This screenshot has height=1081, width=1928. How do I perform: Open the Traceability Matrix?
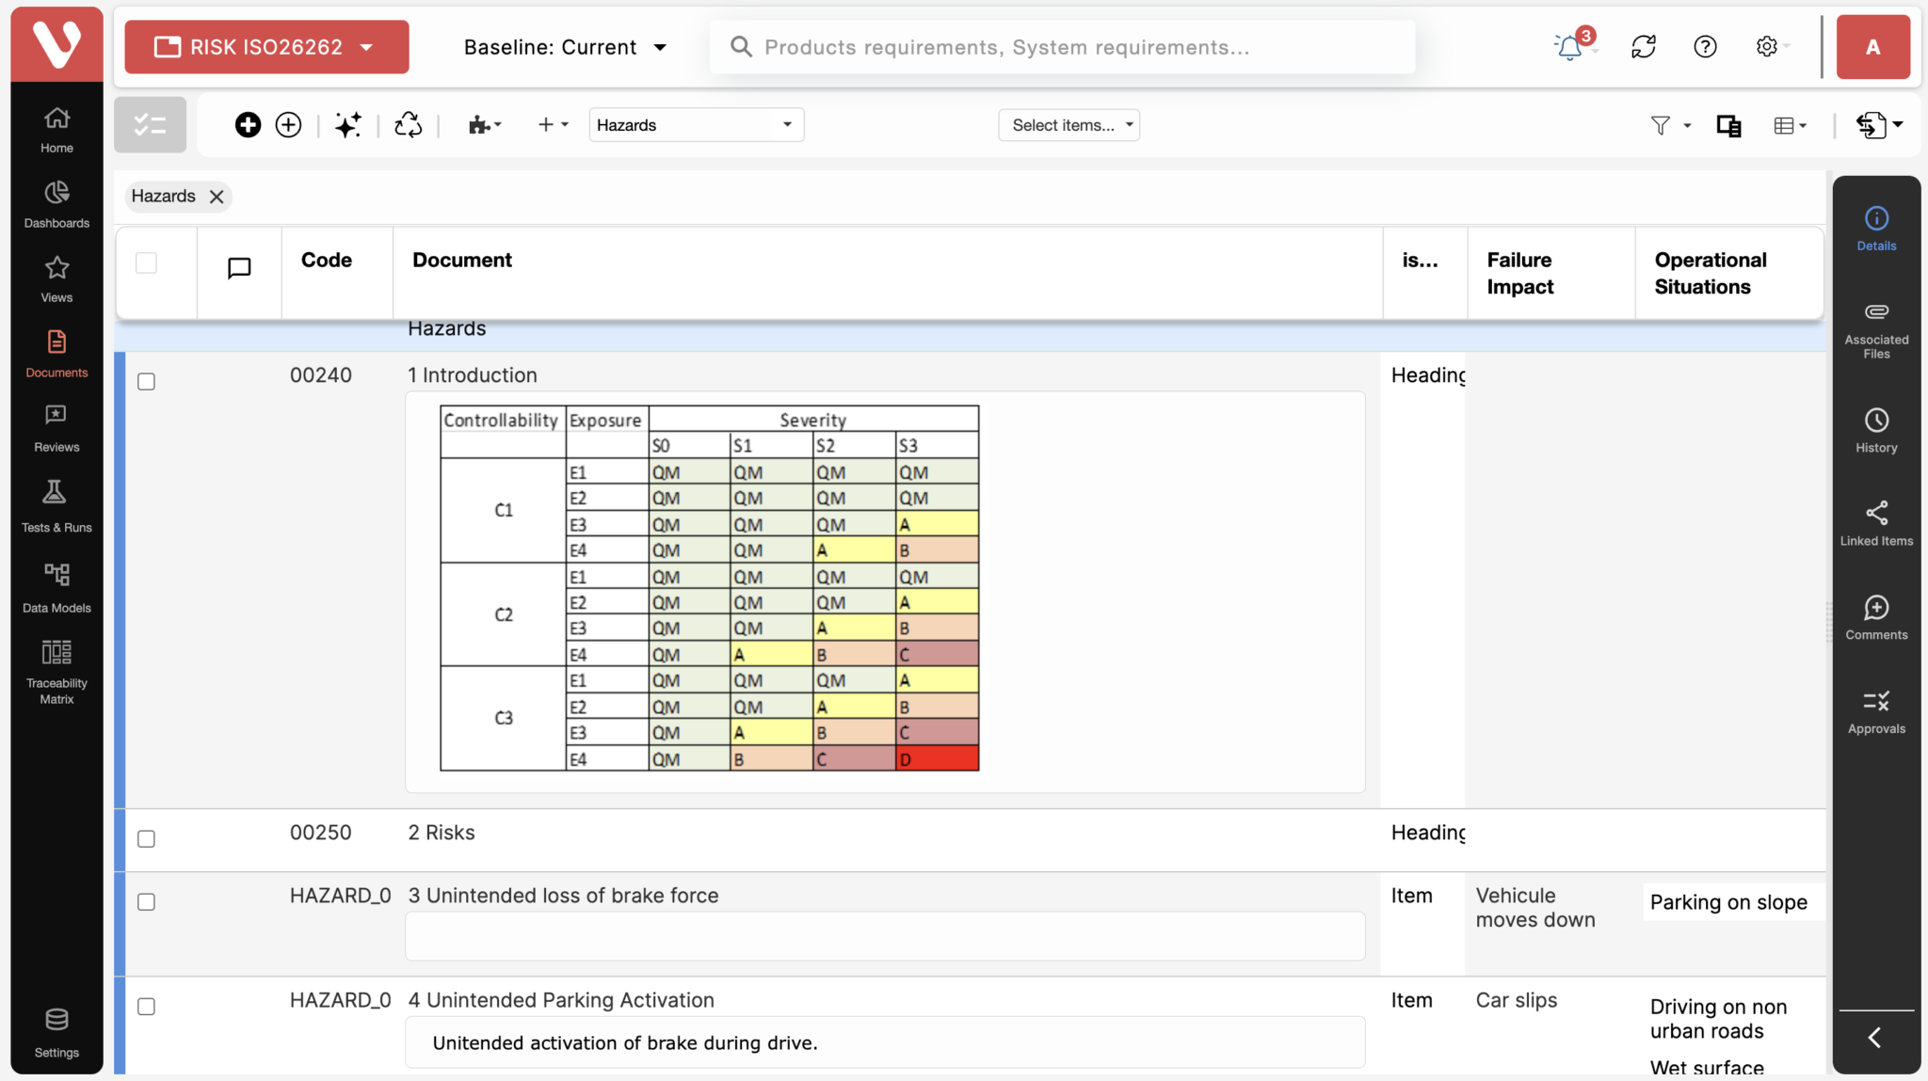(56, 670)
